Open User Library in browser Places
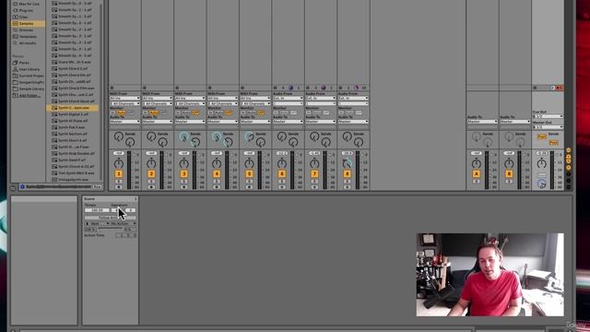The width and height of the screenshot is (590, 332). pyautogui.click(x=29, y=69)
